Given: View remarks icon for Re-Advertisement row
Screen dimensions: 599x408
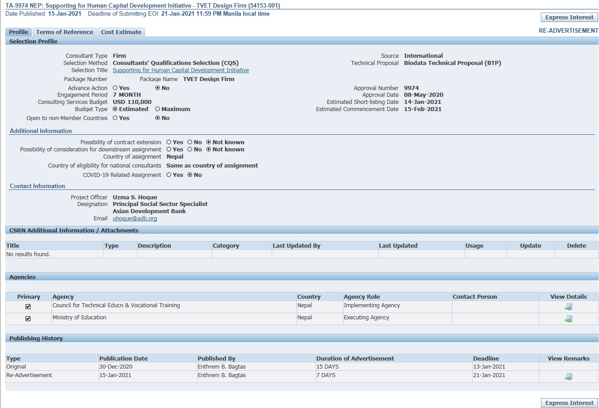Looking at the screenshot, I should 569,377.
